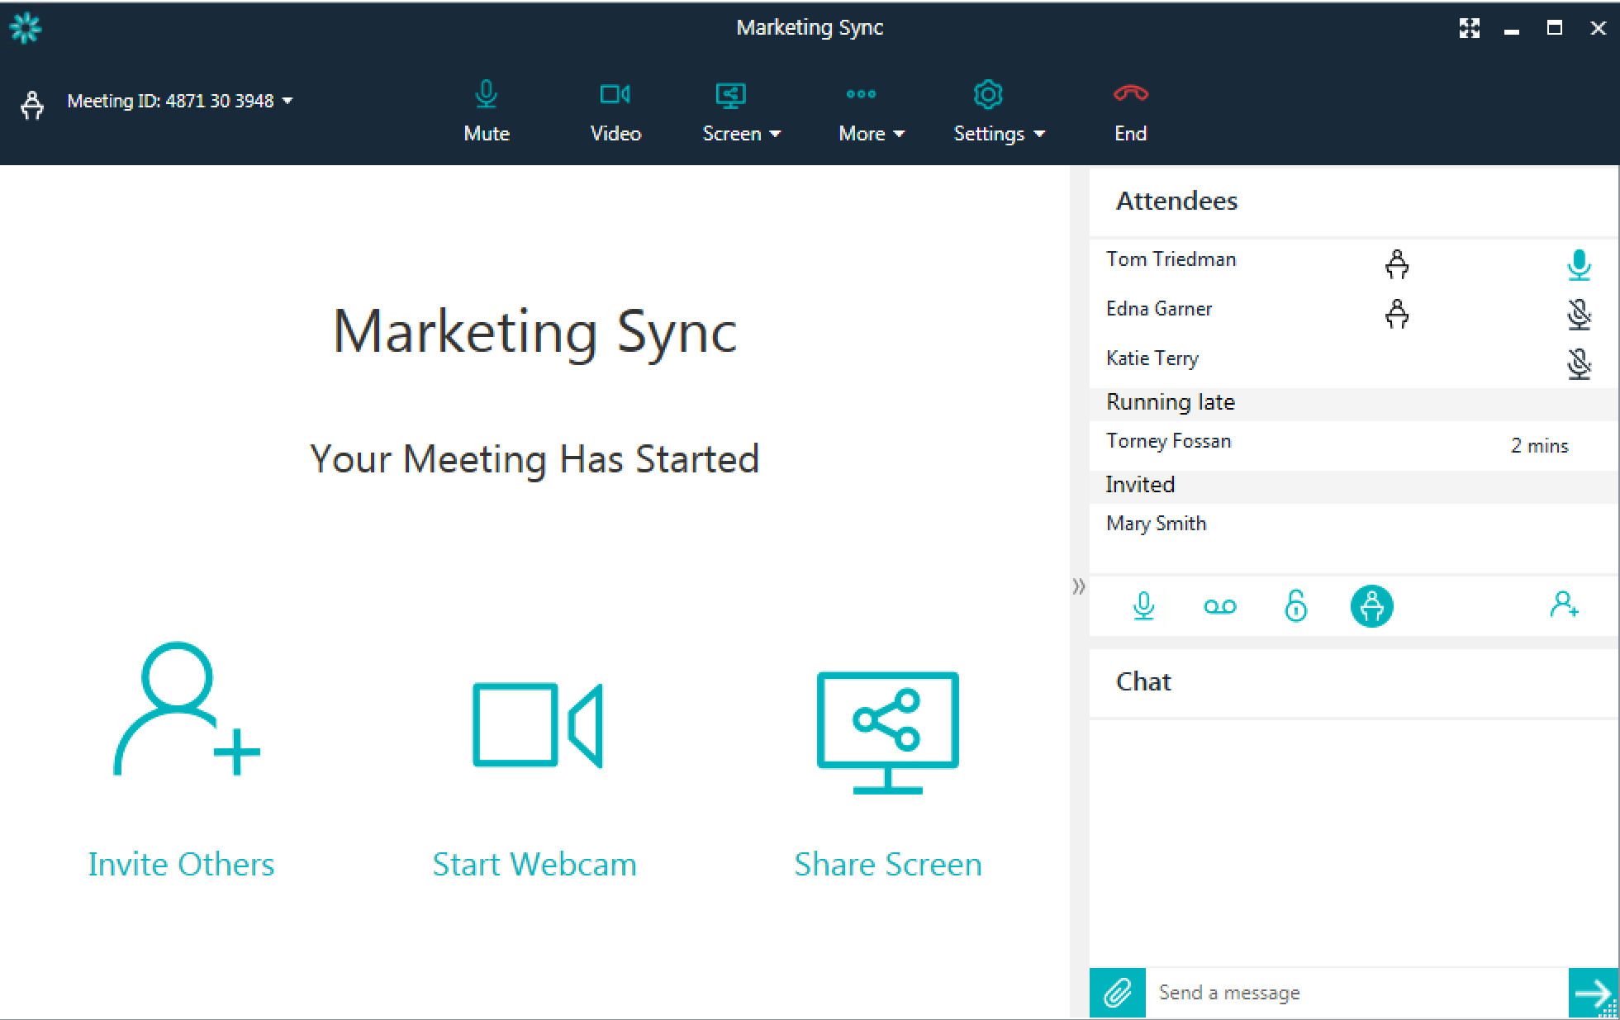Unmute Edna Garner's microphone
Screen dimensions: 1620x1020
[x=1579, y=314]
